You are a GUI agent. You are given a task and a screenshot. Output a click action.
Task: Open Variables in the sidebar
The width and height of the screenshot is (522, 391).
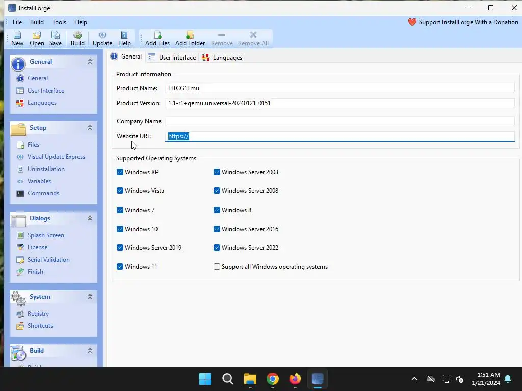(34, 181)
